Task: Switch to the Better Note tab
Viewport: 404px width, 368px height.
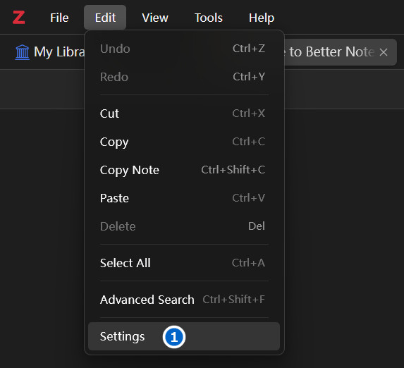Action: coord(332,52)
